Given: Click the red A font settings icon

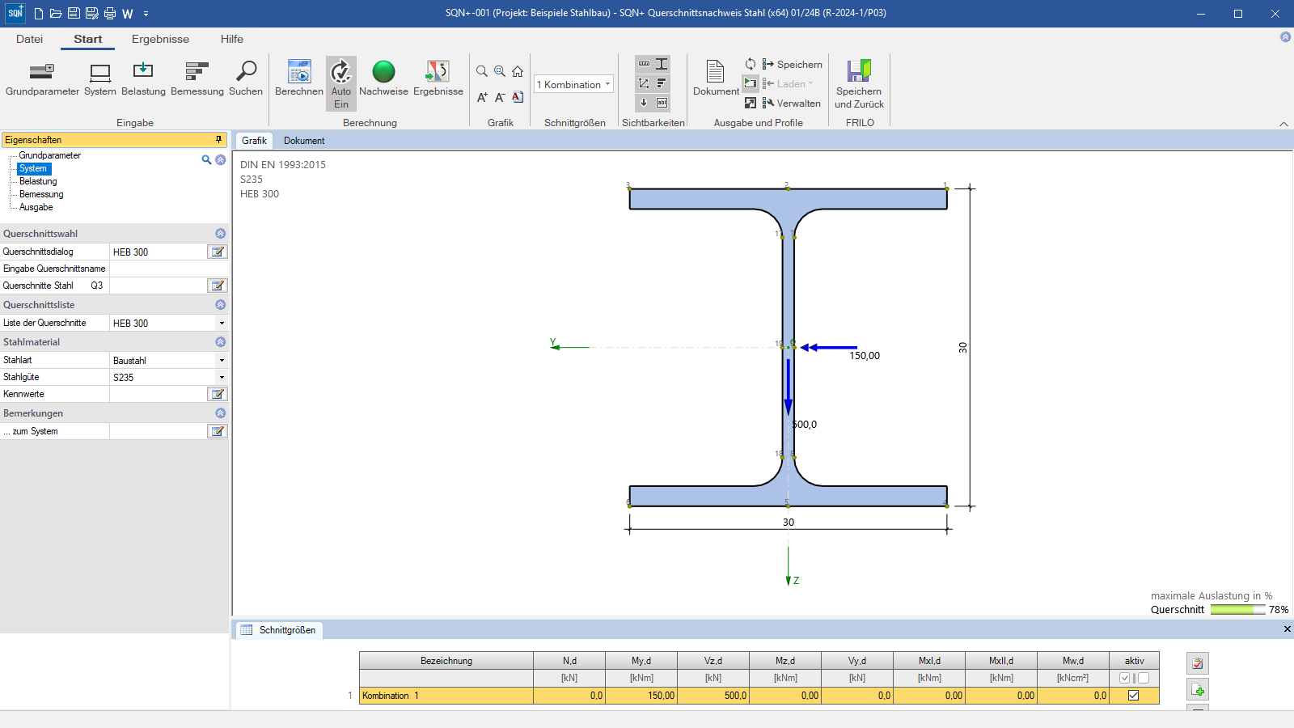Looking at the screenshot, I should pos(518,97).
